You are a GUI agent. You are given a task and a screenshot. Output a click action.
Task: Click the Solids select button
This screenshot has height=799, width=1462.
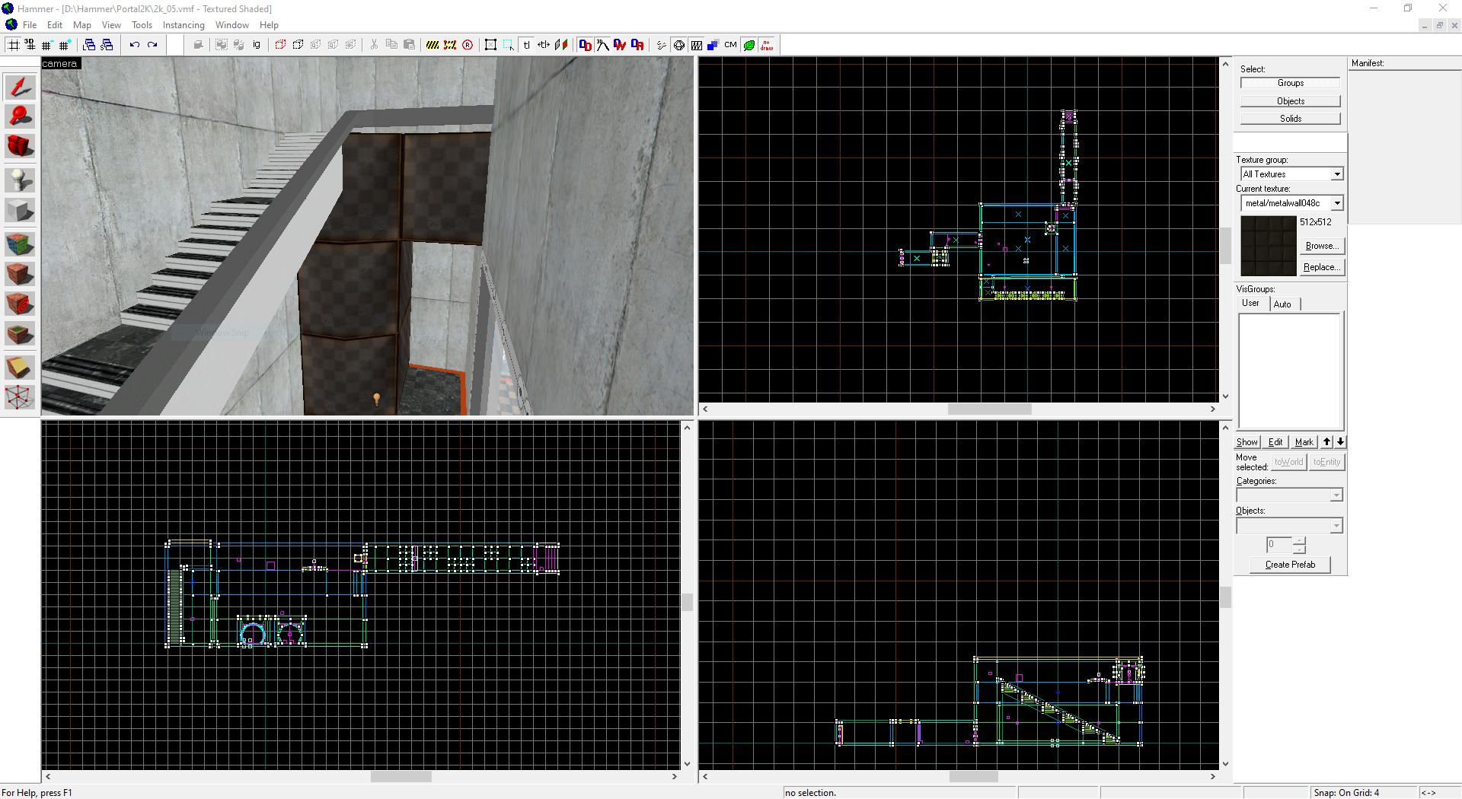1290,119
